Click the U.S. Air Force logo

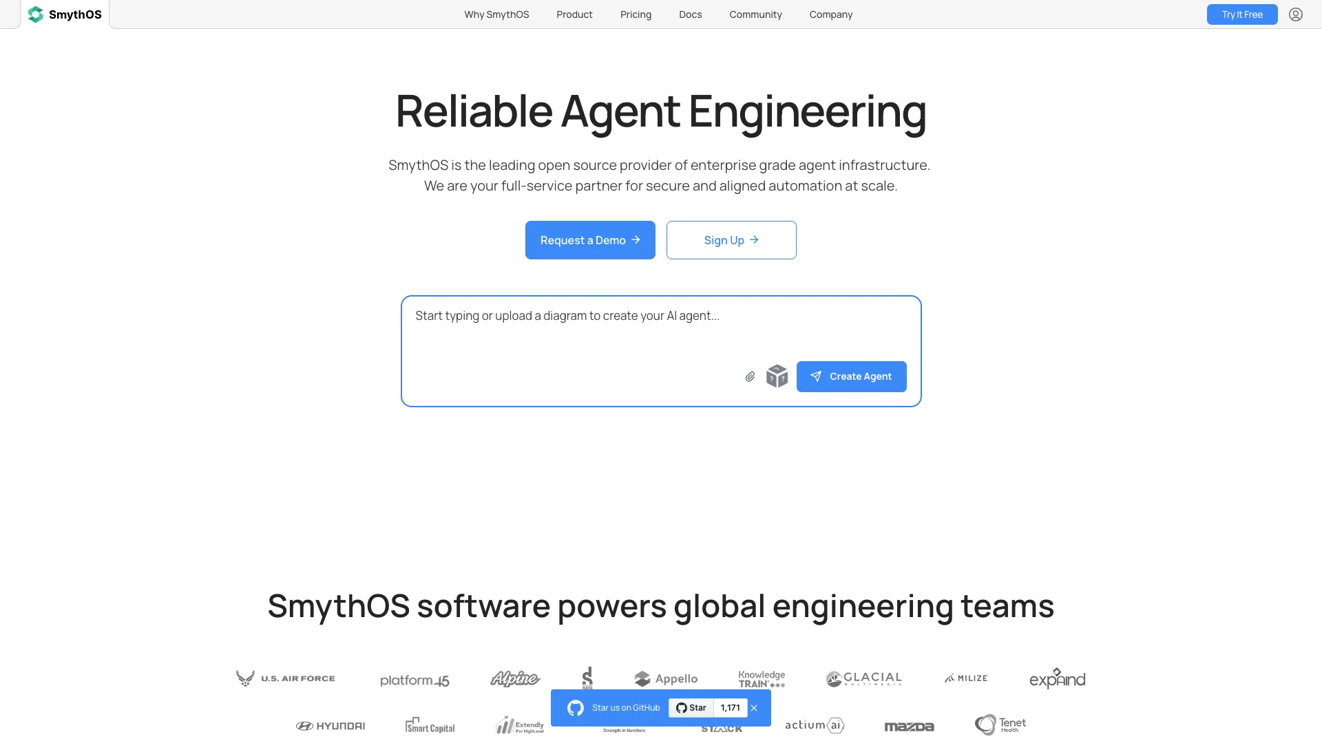285,678
